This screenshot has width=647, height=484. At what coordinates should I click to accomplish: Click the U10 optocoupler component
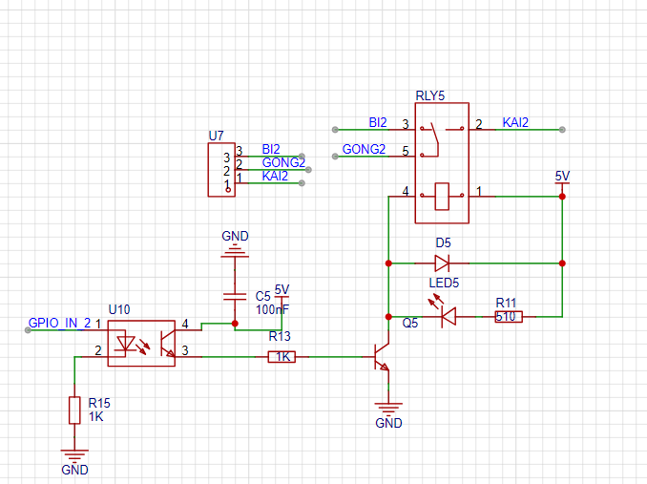[141, 344]
